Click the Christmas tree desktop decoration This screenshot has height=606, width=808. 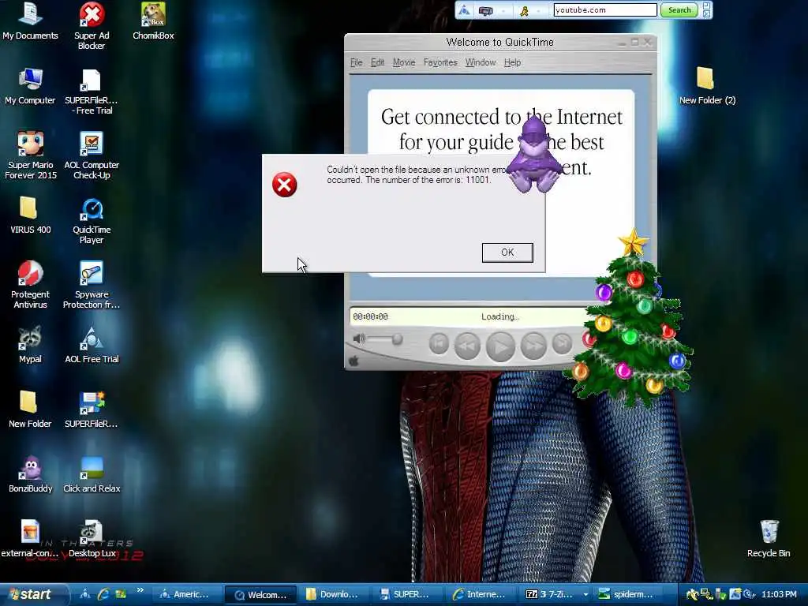tap(632, 320)
